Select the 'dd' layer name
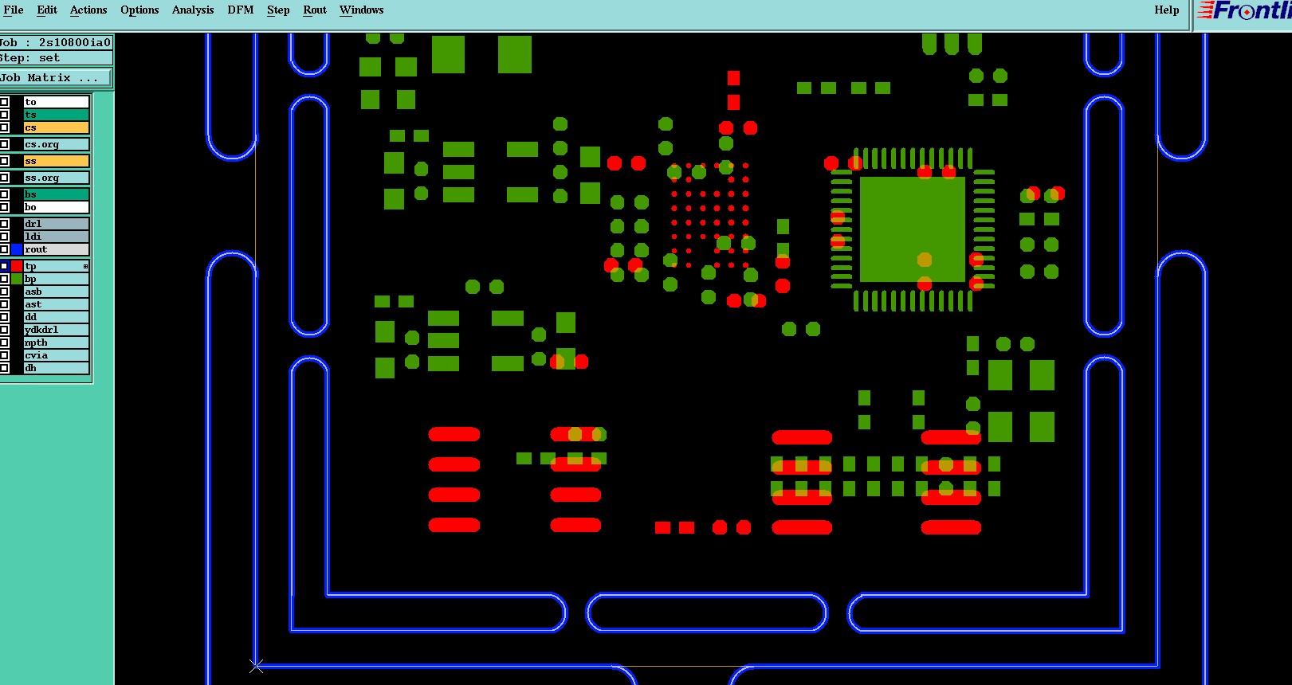The width and height of the screenshot is (1292, 685). 56,317
